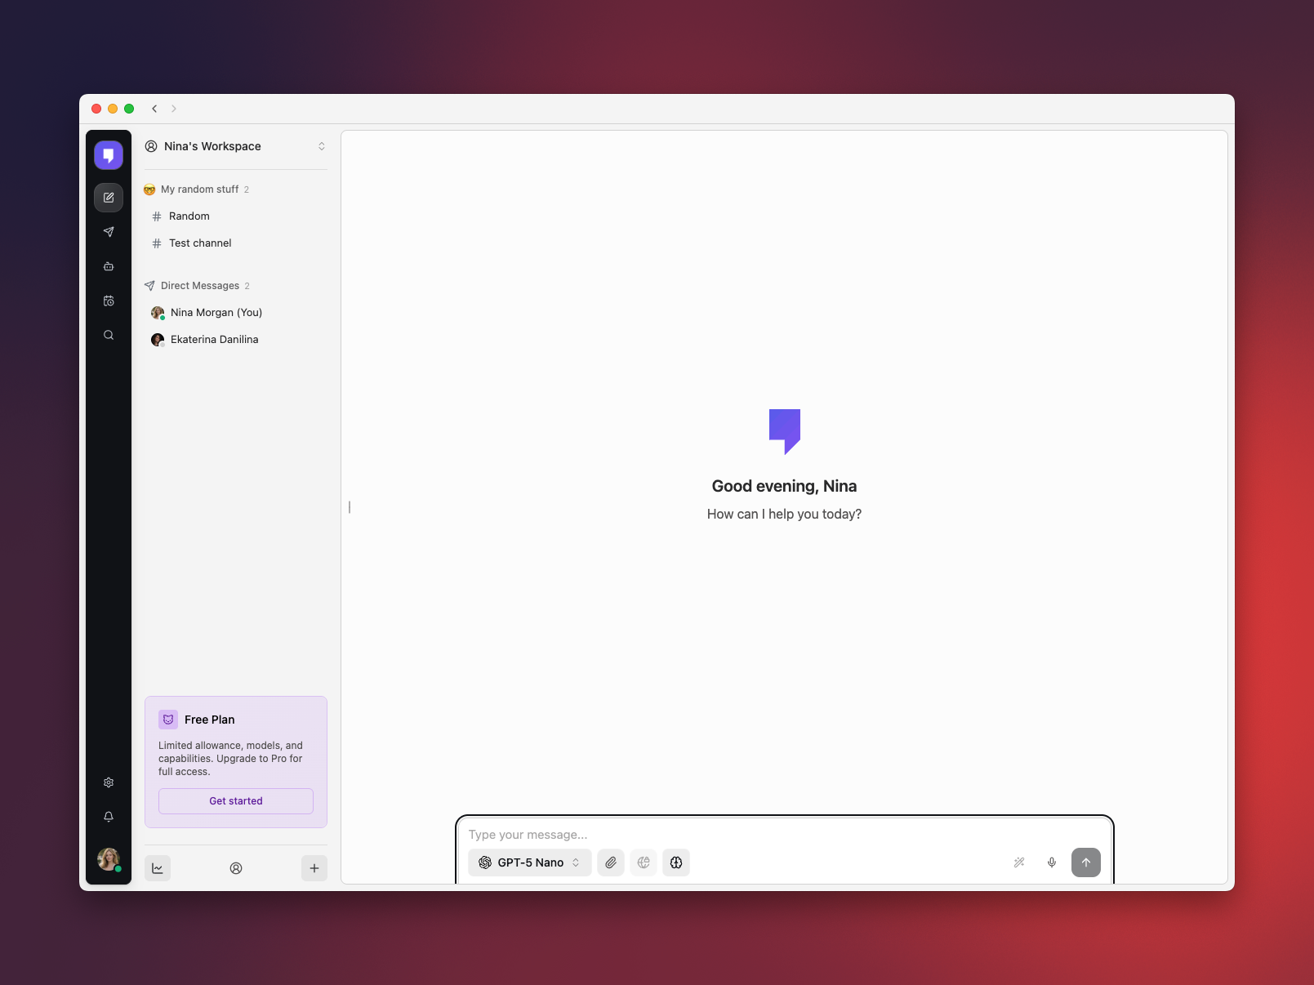Click the user avatar in bottom sidebar
The image size is (1314, 985).
click(109, 858)
